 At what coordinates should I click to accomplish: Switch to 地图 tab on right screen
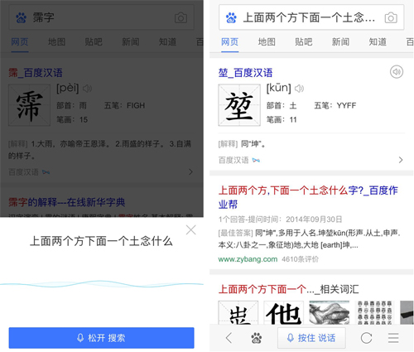[267, 42]
